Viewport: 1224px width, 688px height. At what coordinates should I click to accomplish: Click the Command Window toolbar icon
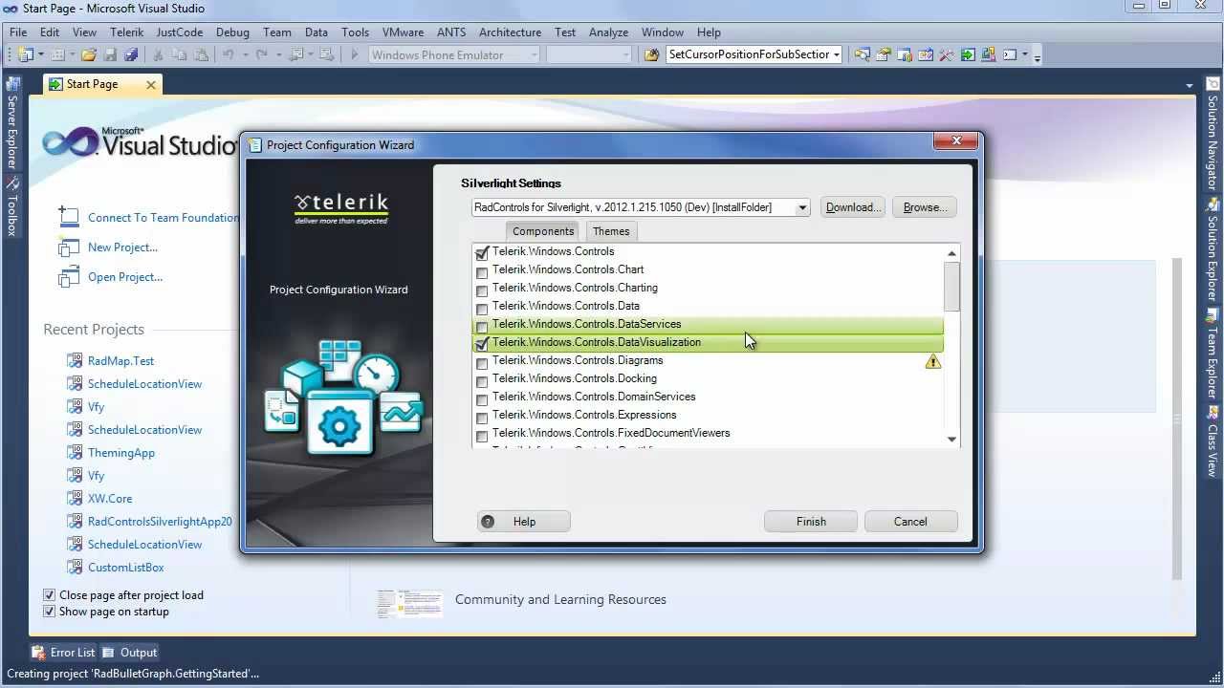(1009, 54)
